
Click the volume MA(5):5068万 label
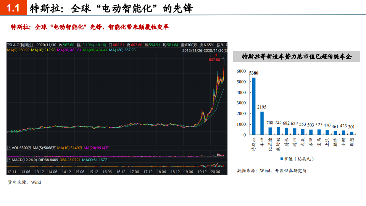coord(44,148)
